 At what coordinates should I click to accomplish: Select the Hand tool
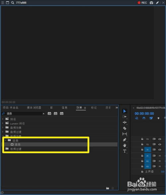point(124,146)
